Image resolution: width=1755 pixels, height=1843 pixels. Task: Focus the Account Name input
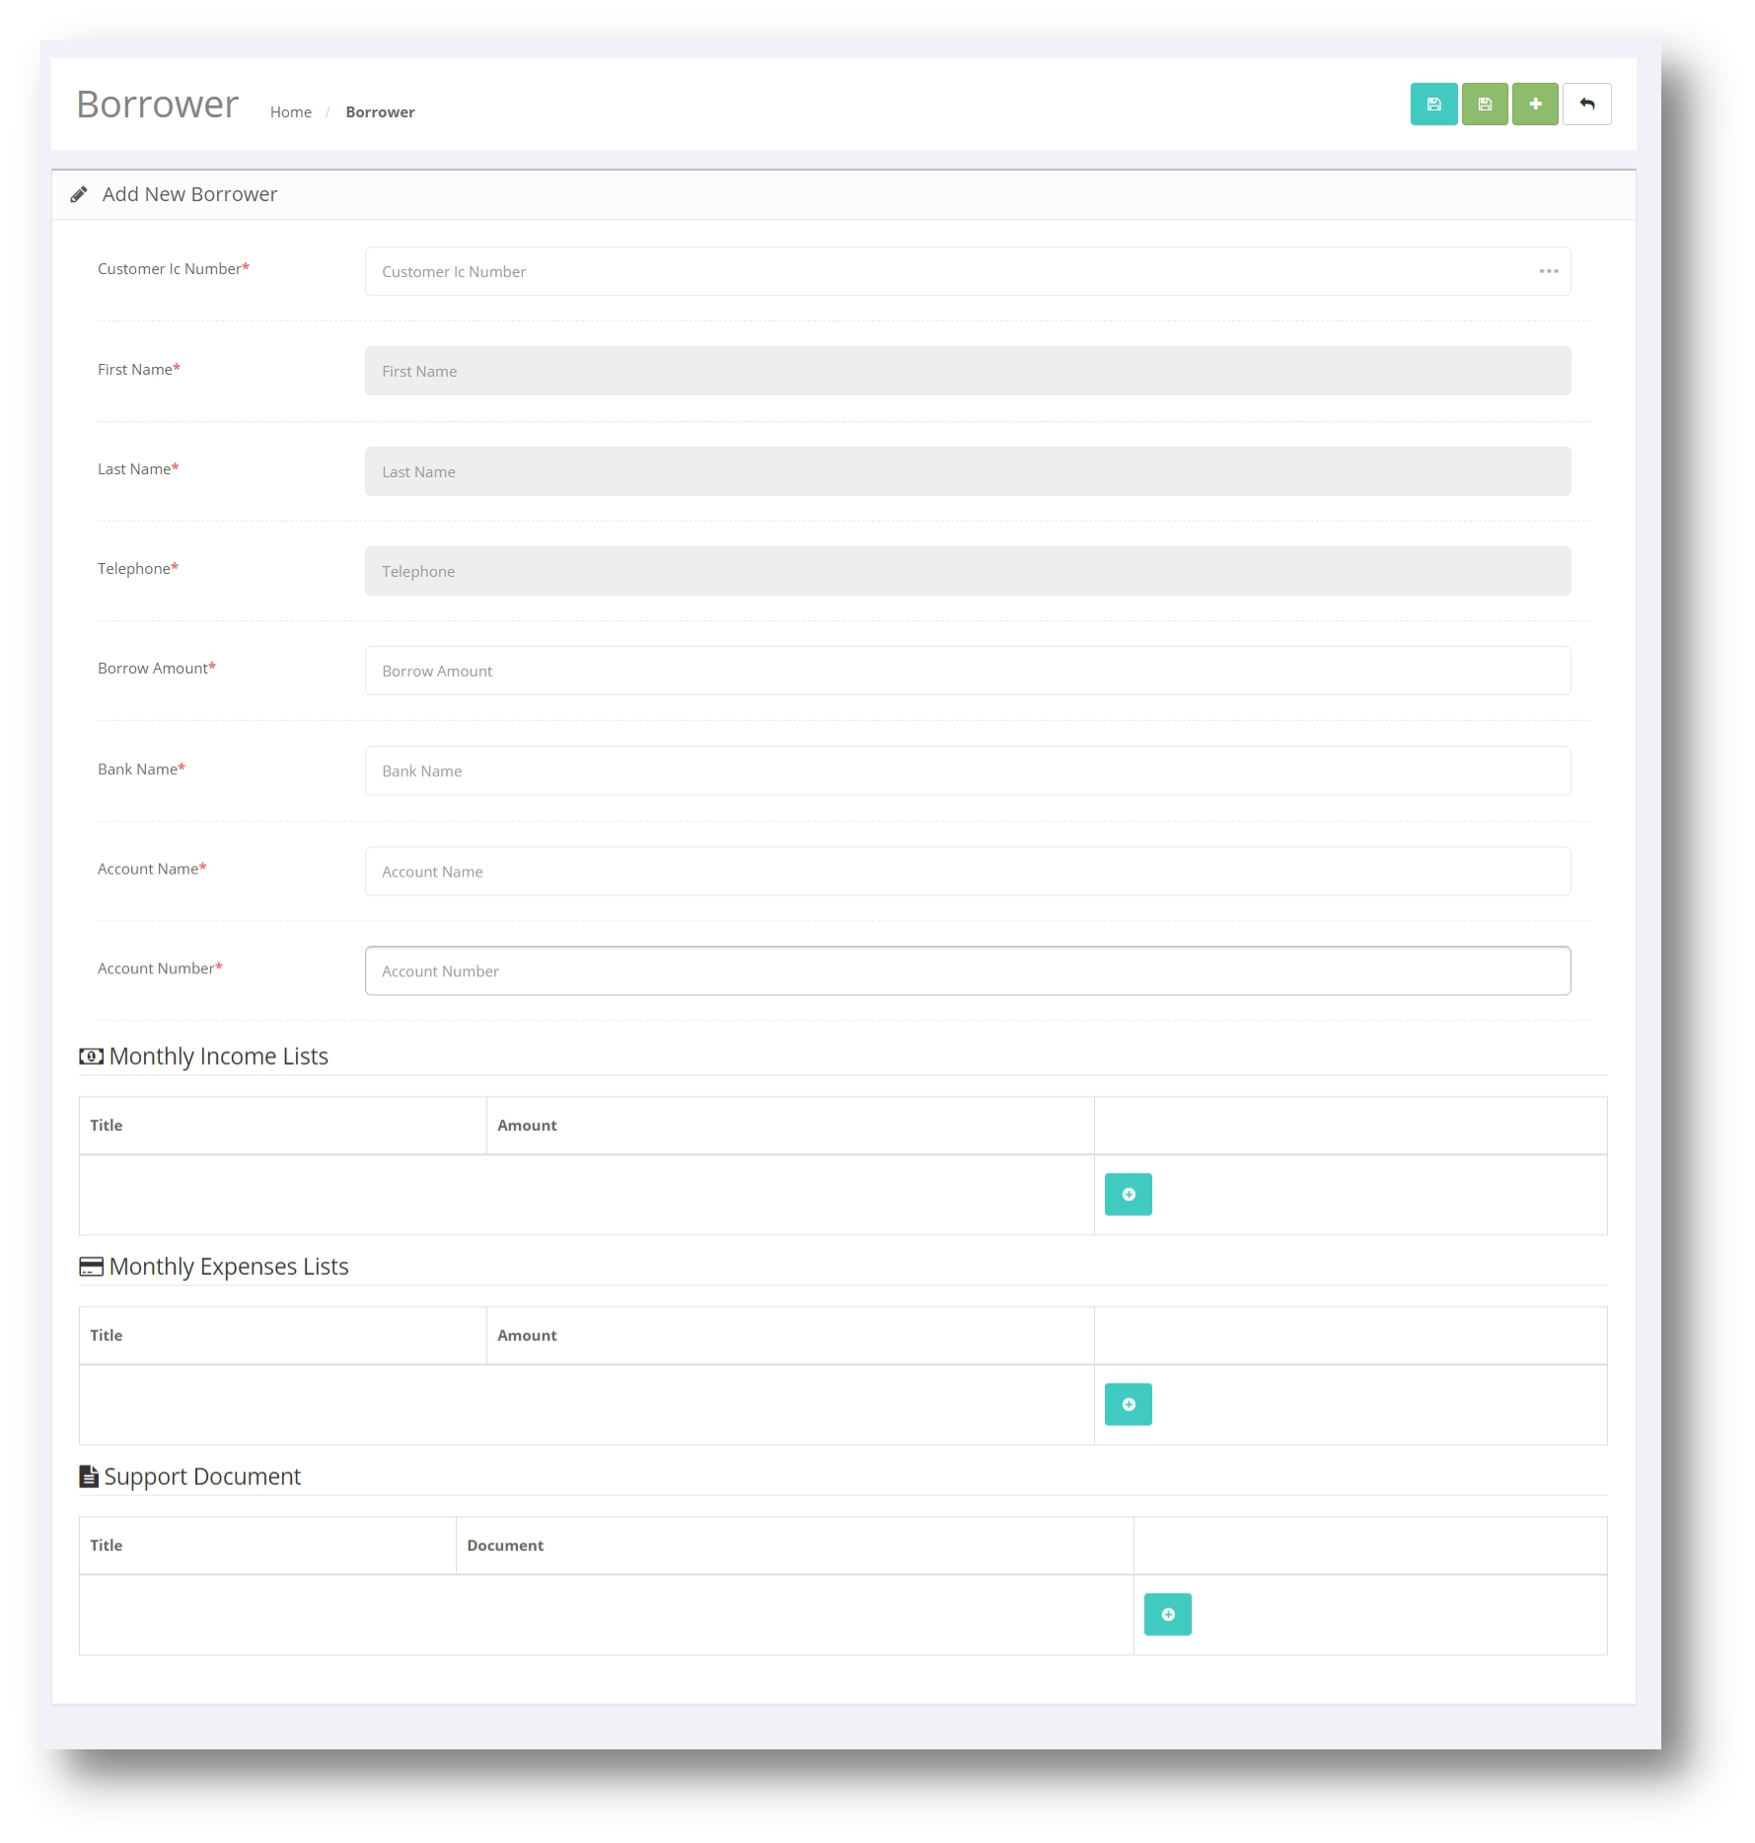click(968, 871)
